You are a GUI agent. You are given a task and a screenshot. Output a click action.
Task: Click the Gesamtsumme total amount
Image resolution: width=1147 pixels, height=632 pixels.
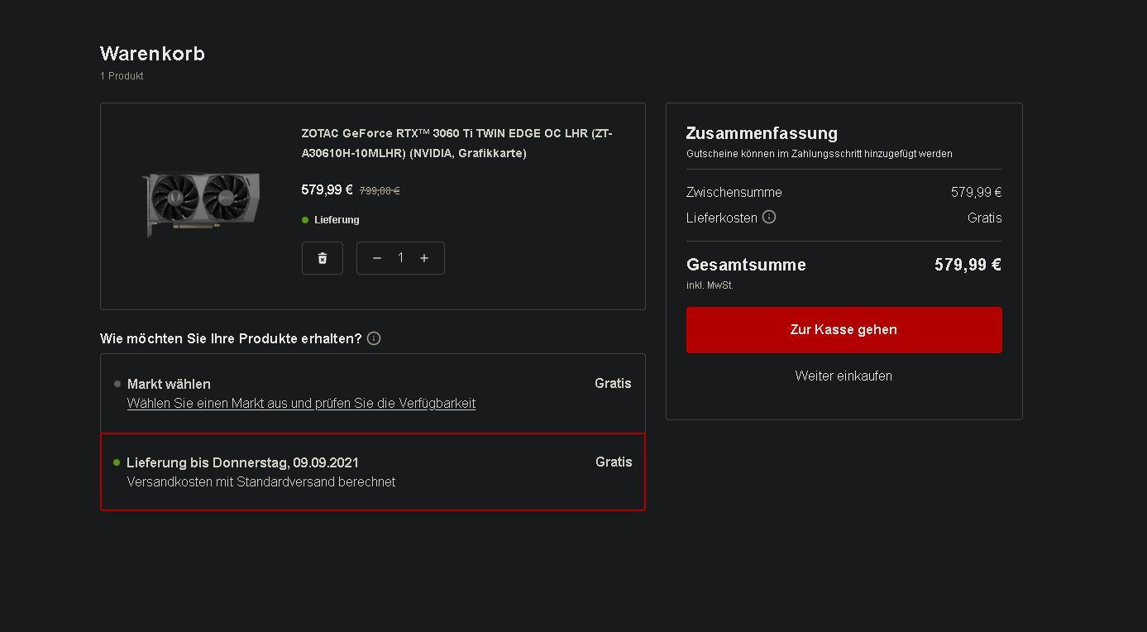point(968,265)
